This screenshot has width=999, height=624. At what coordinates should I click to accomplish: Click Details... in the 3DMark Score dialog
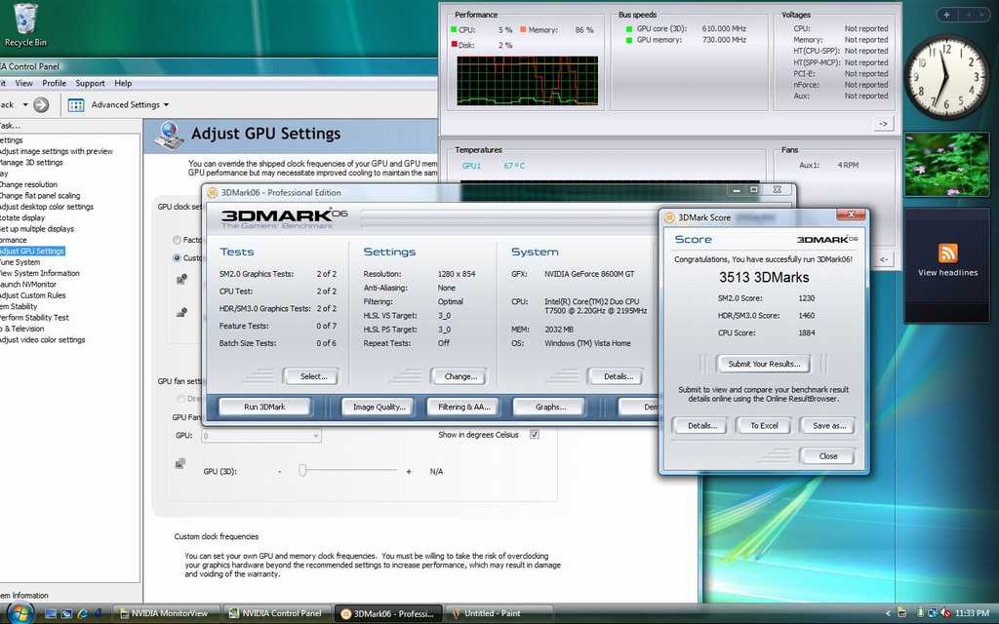coord(699,426)
